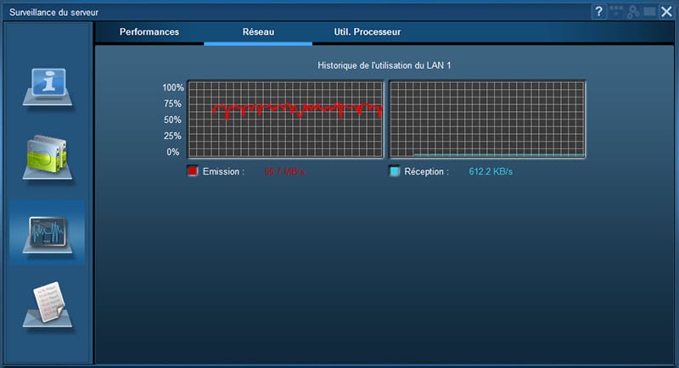
Task: Click the grayed network layout icon in title bar
Action: pos(617,11)
